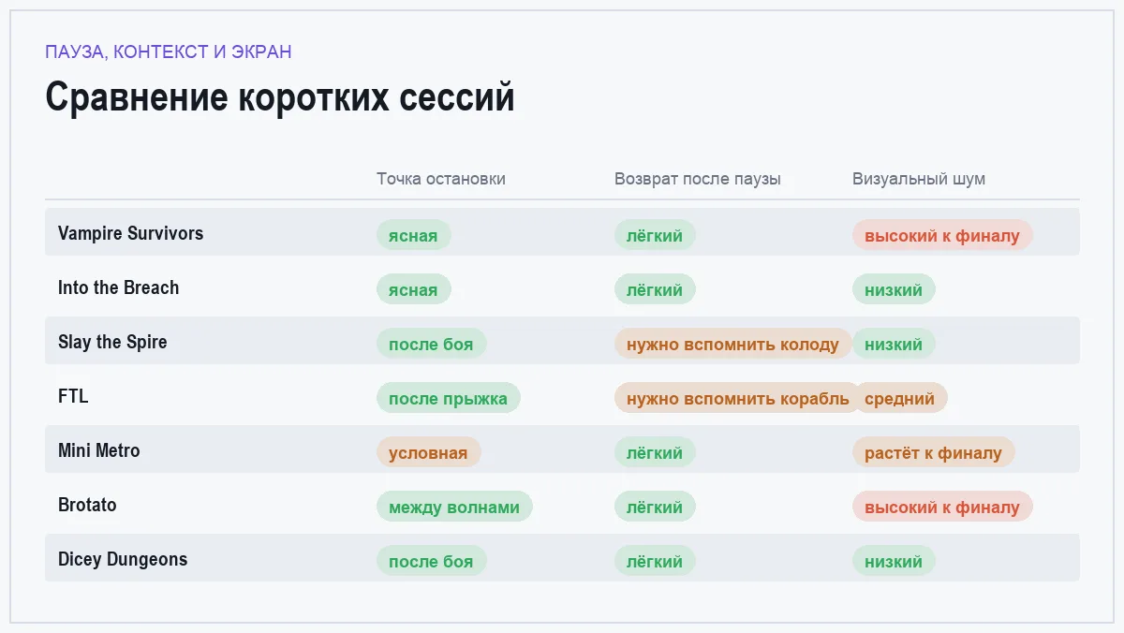
Task: Click 'лёгкий' badge in Mini Metro row
Action: (x=655, y=452)
